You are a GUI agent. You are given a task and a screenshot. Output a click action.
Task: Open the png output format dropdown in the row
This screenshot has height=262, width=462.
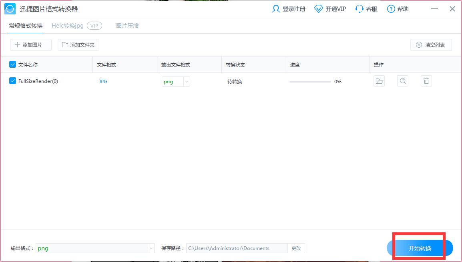(186, 81)
